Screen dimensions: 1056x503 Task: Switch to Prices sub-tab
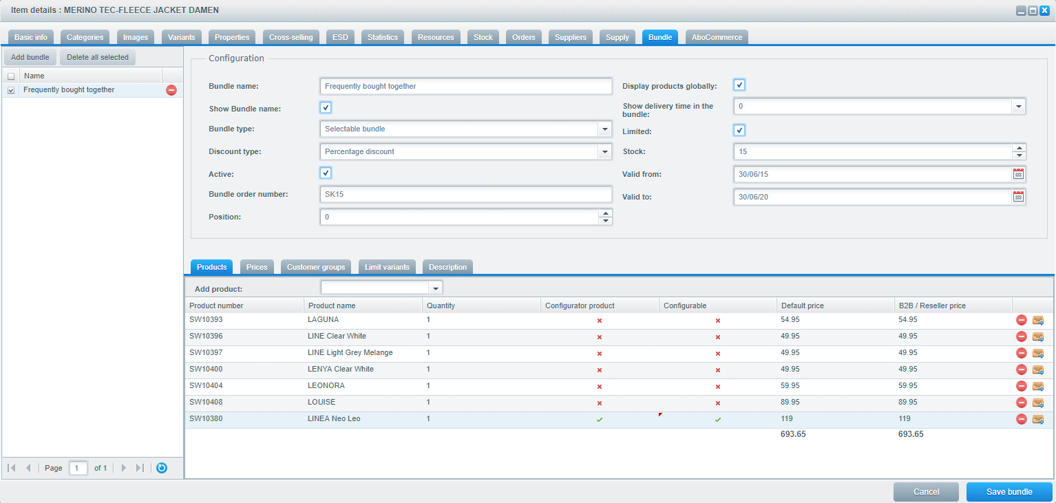257,267
